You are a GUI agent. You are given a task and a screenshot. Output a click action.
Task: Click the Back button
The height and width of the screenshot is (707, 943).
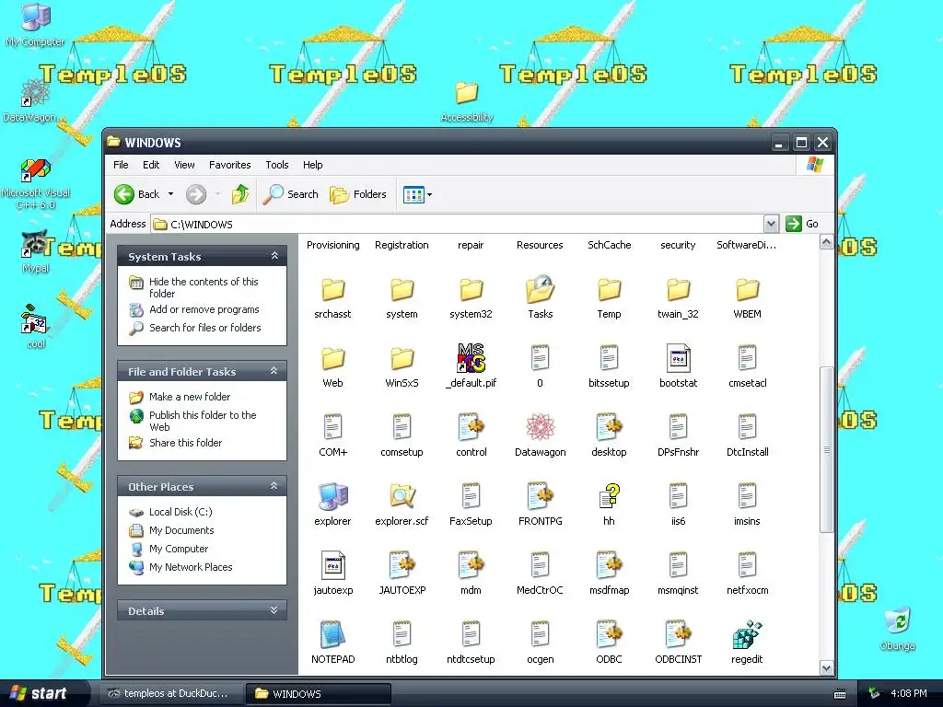click(138, 194)
